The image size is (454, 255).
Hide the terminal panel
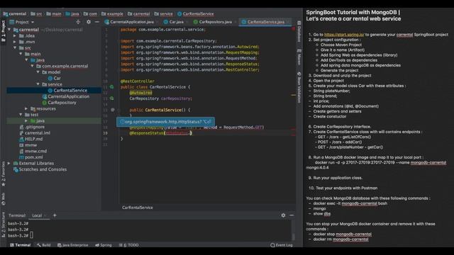click(292, 215)
